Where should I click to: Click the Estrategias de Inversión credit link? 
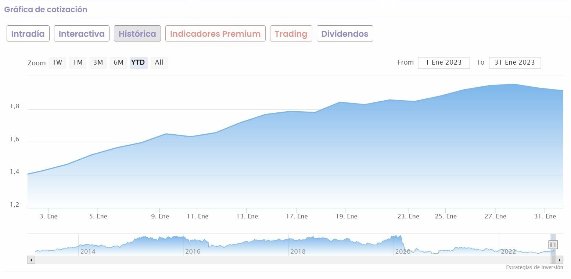[534, 267]
